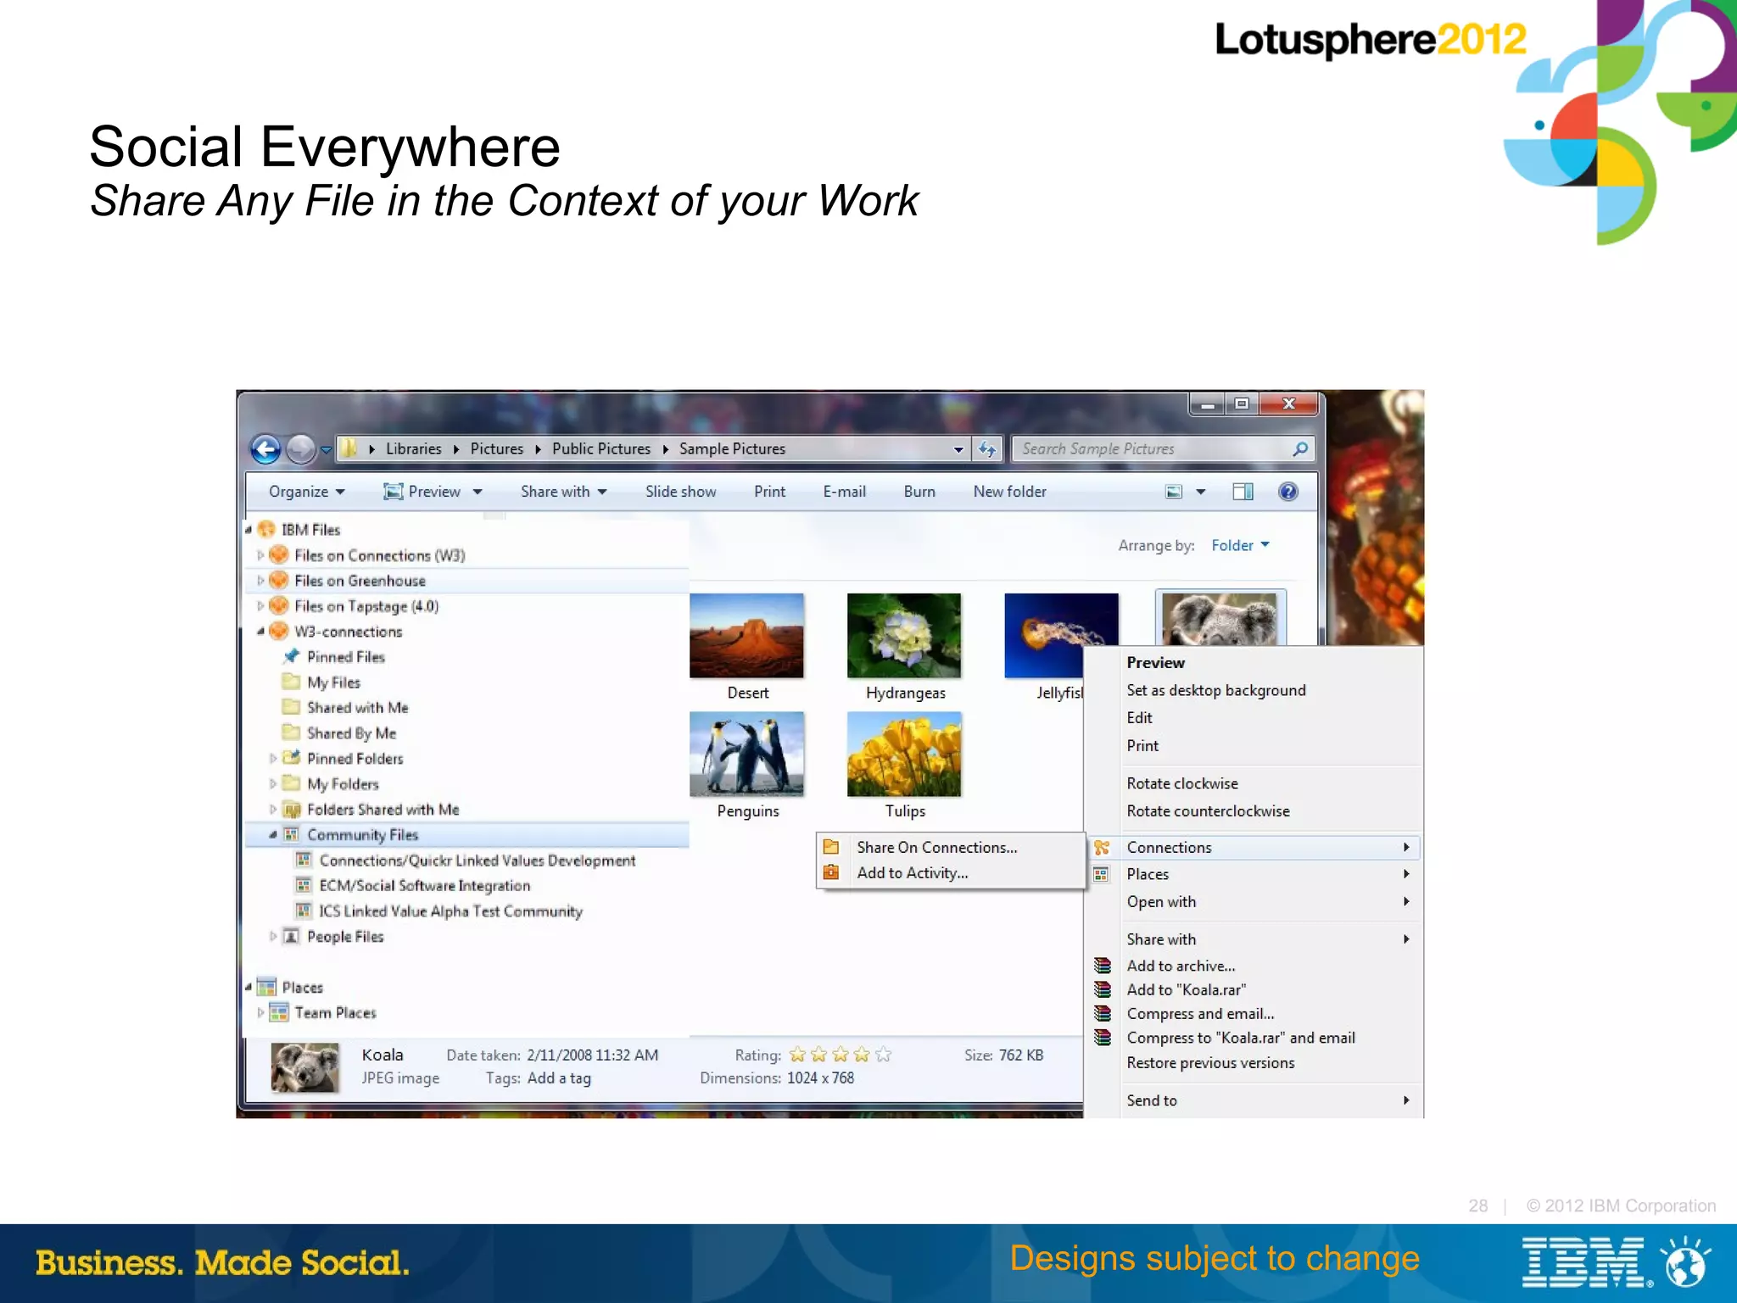Click the Places icon in context menu
The width and height of the screenshot is (1737, 1303).
coord(1101,874)
